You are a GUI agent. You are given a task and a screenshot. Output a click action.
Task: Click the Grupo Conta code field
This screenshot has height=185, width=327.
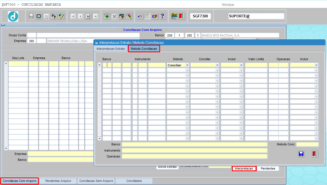32,35
